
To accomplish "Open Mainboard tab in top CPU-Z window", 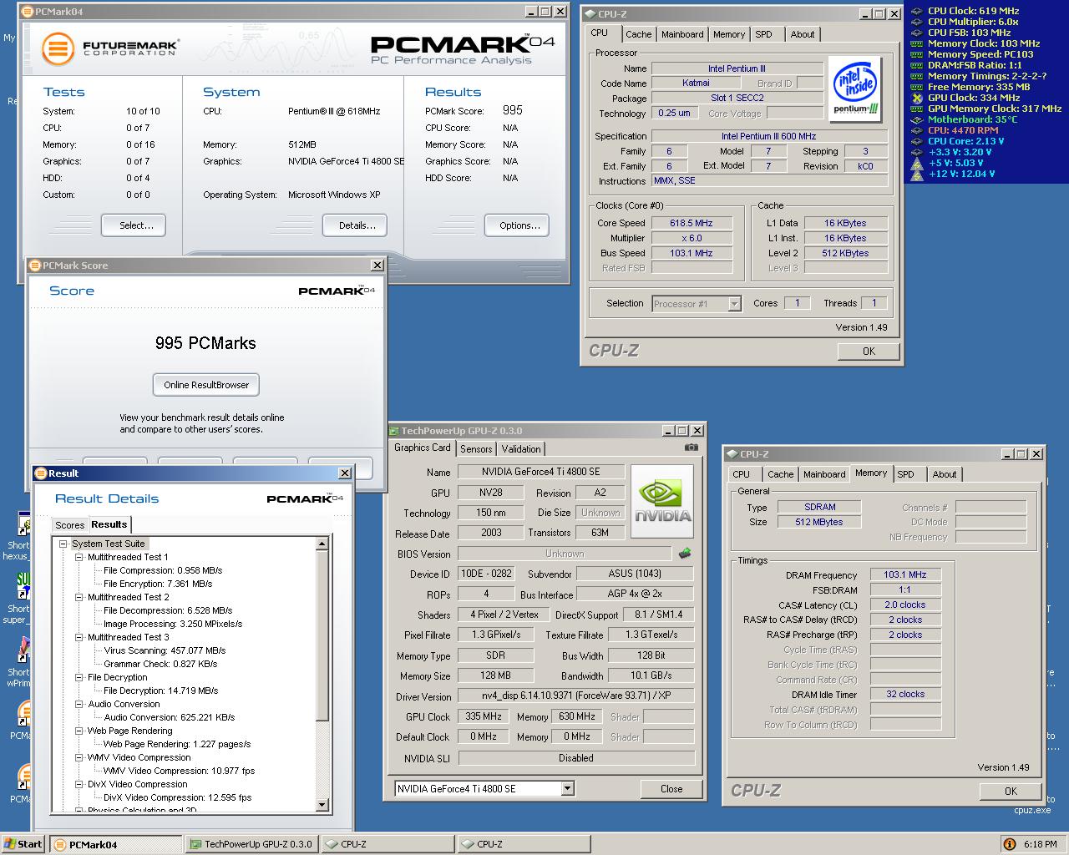I will (x=682, y=34).
